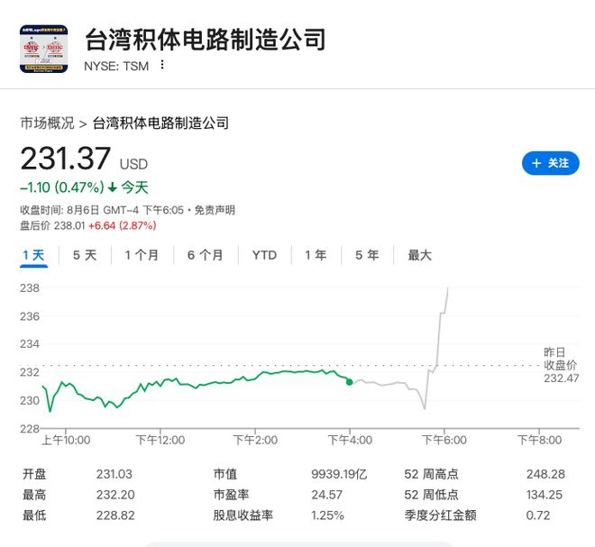This screenshot has width=595, height=547.
Task: Click the 昨日收盘价 232.47 label
Action: click(x=561, y=365)
